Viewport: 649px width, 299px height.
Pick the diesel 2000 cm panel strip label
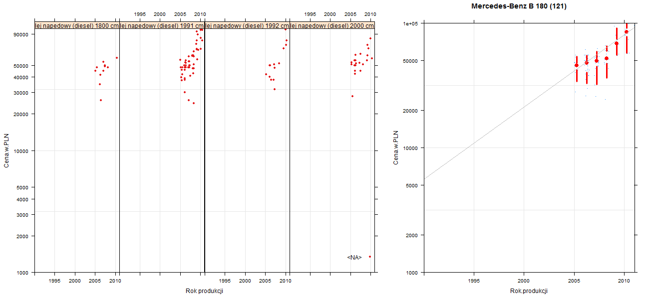[x=332, y=26]
